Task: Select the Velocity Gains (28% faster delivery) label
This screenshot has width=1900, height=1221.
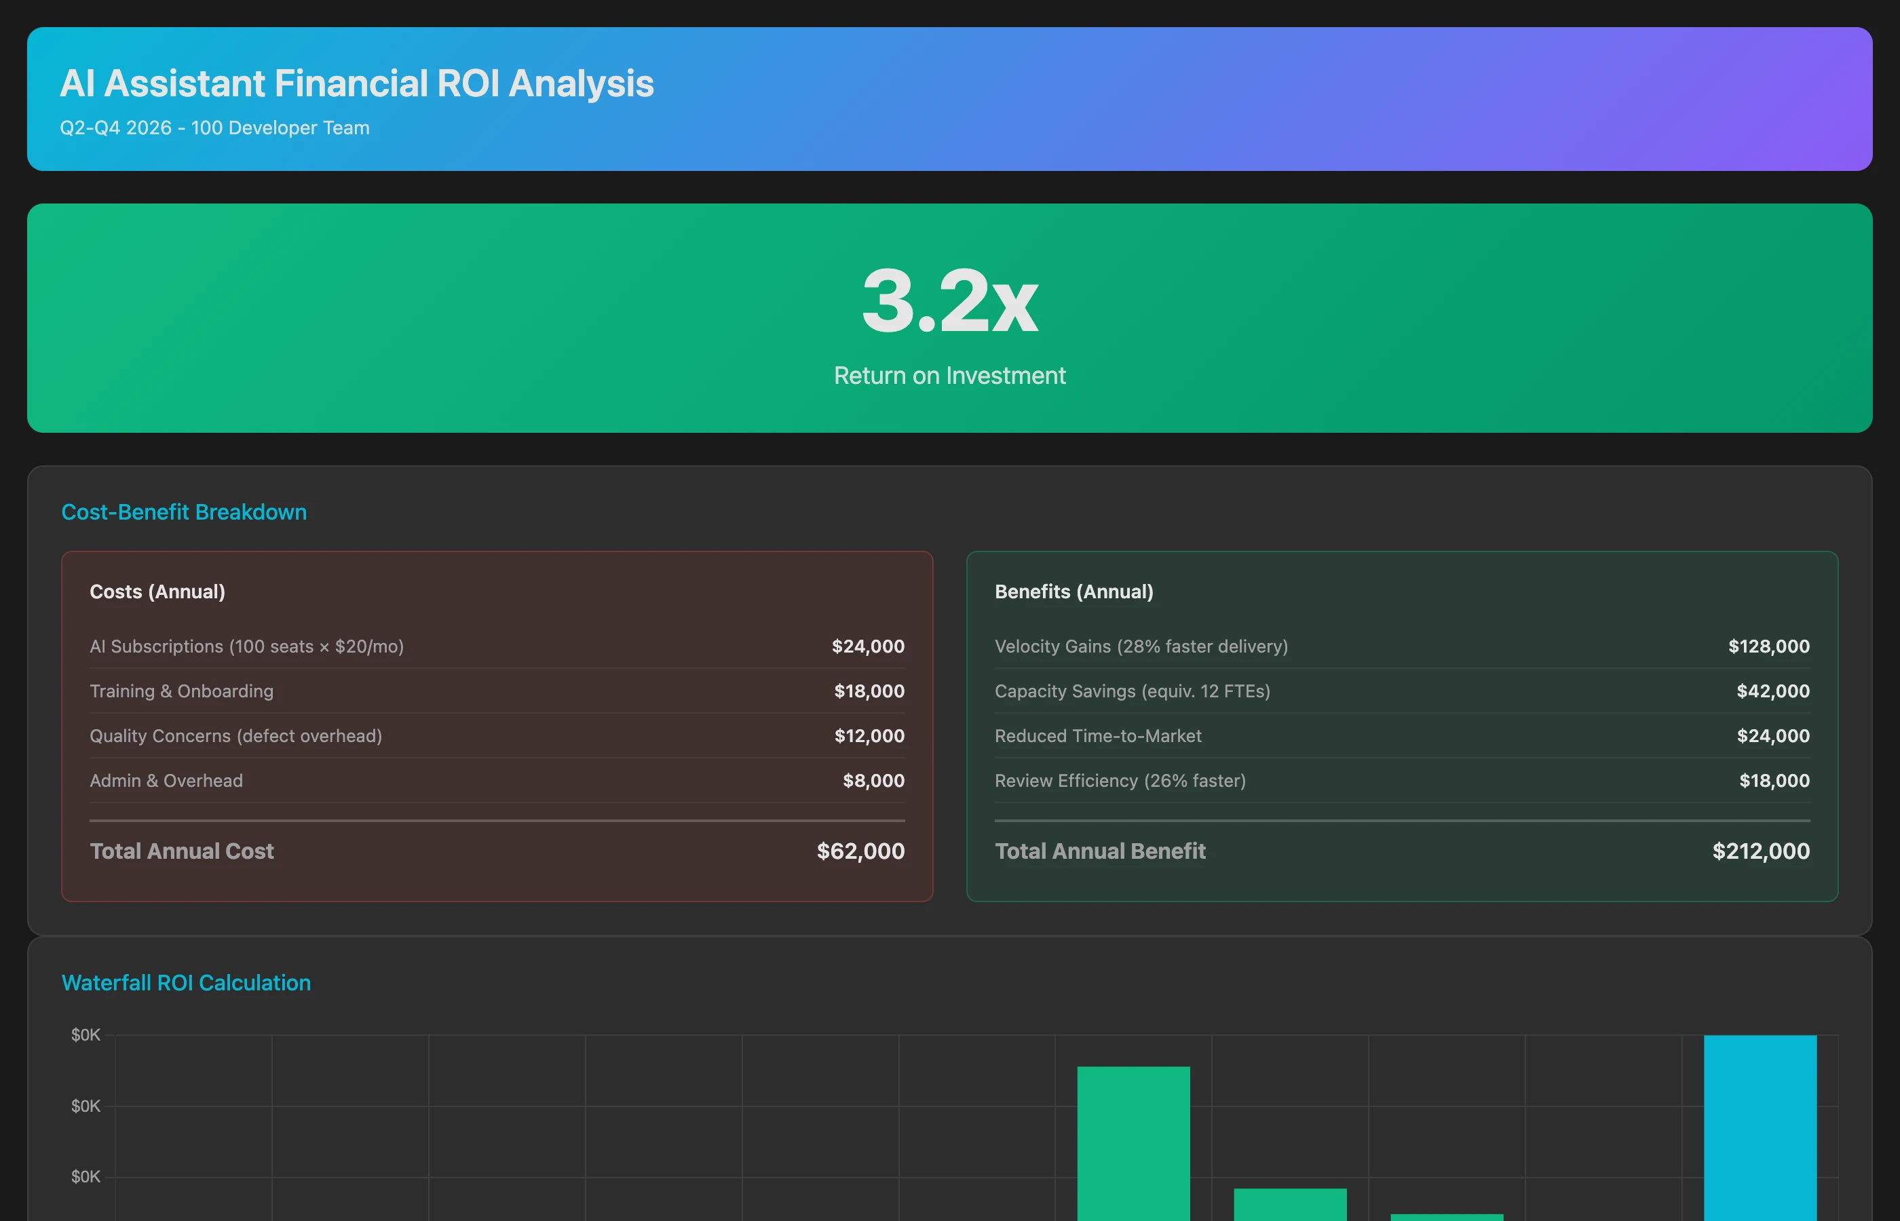Action: (1142, 646)
